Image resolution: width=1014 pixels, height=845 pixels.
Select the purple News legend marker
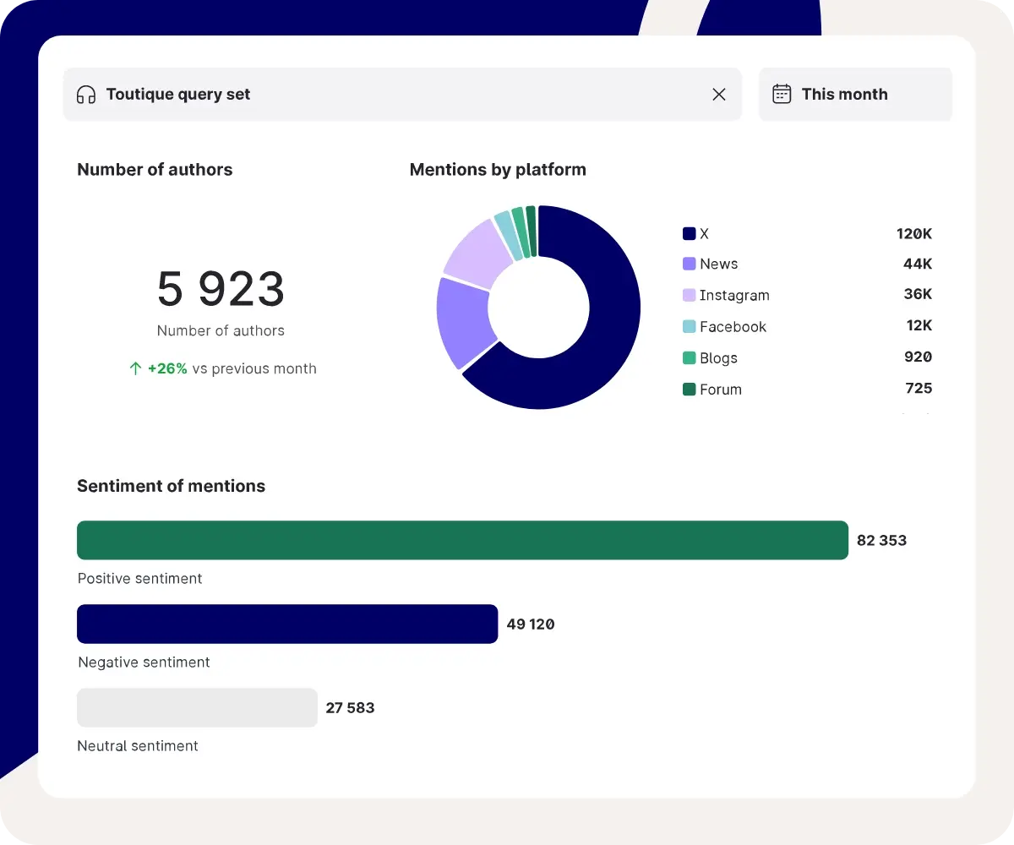(x=689, y=264)
